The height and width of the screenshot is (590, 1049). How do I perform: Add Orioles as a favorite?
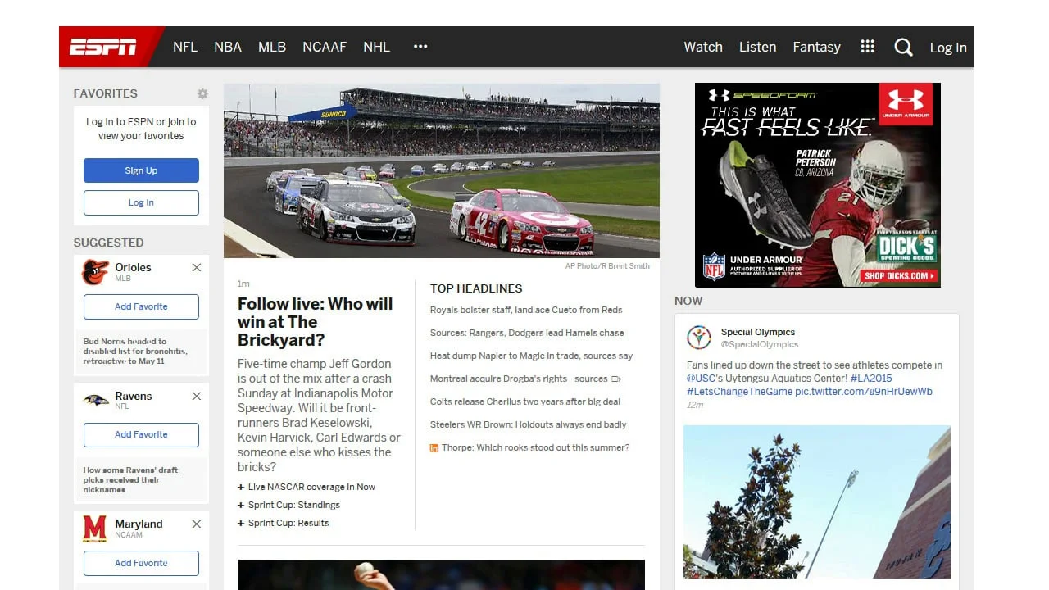pyautogui.click(x=141, y=306)
